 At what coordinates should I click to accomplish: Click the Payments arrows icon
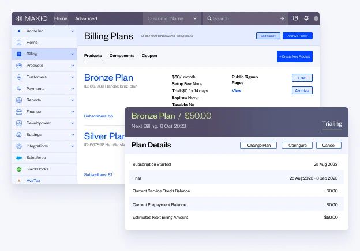point(19,89)
